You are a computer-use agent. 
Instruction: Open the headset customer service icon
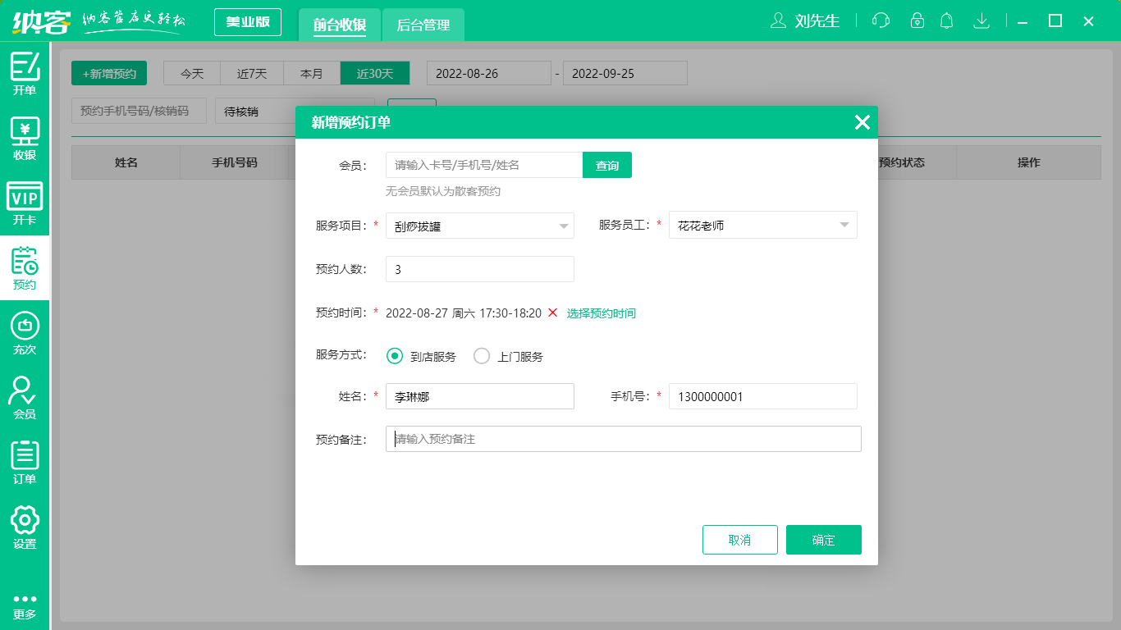click(x=881, y=21)
